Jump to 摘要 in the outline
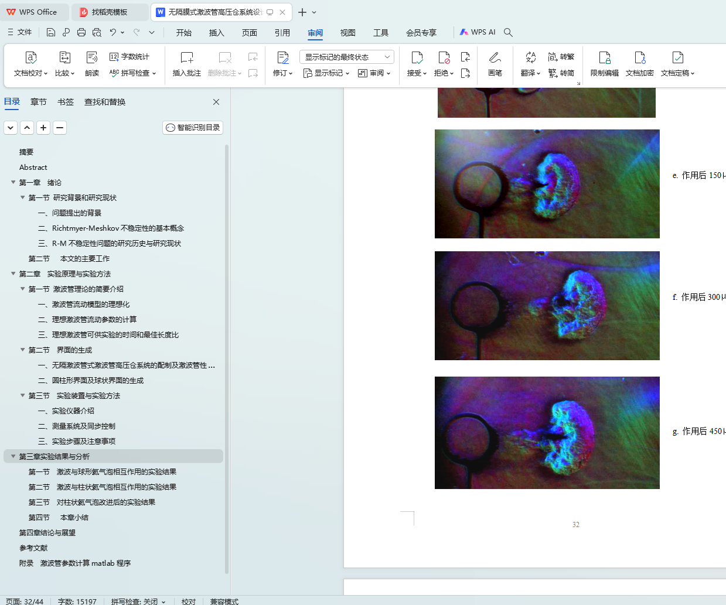 [26, 152]
